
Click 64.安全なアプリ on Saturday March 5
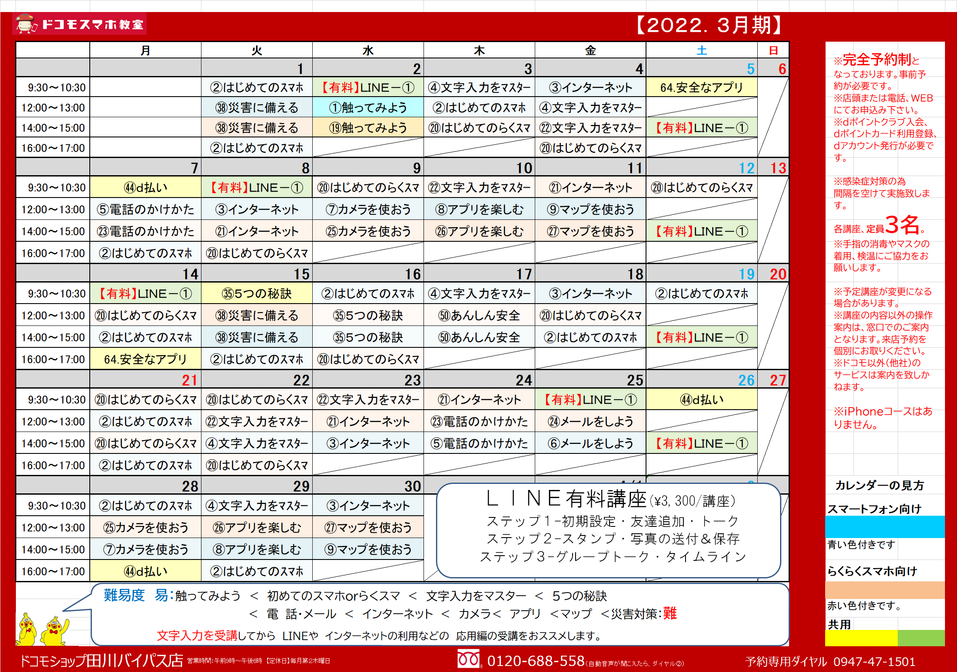(701, 88)
